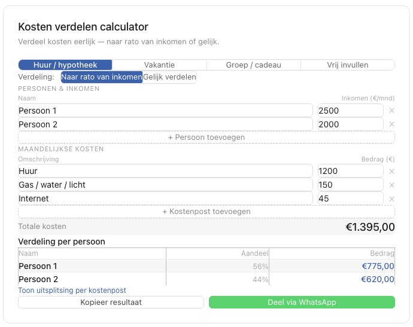Viewport: 413px width, 327px height.
Task: Remove the Internet cost entry
Action: [x=391, y=198]
